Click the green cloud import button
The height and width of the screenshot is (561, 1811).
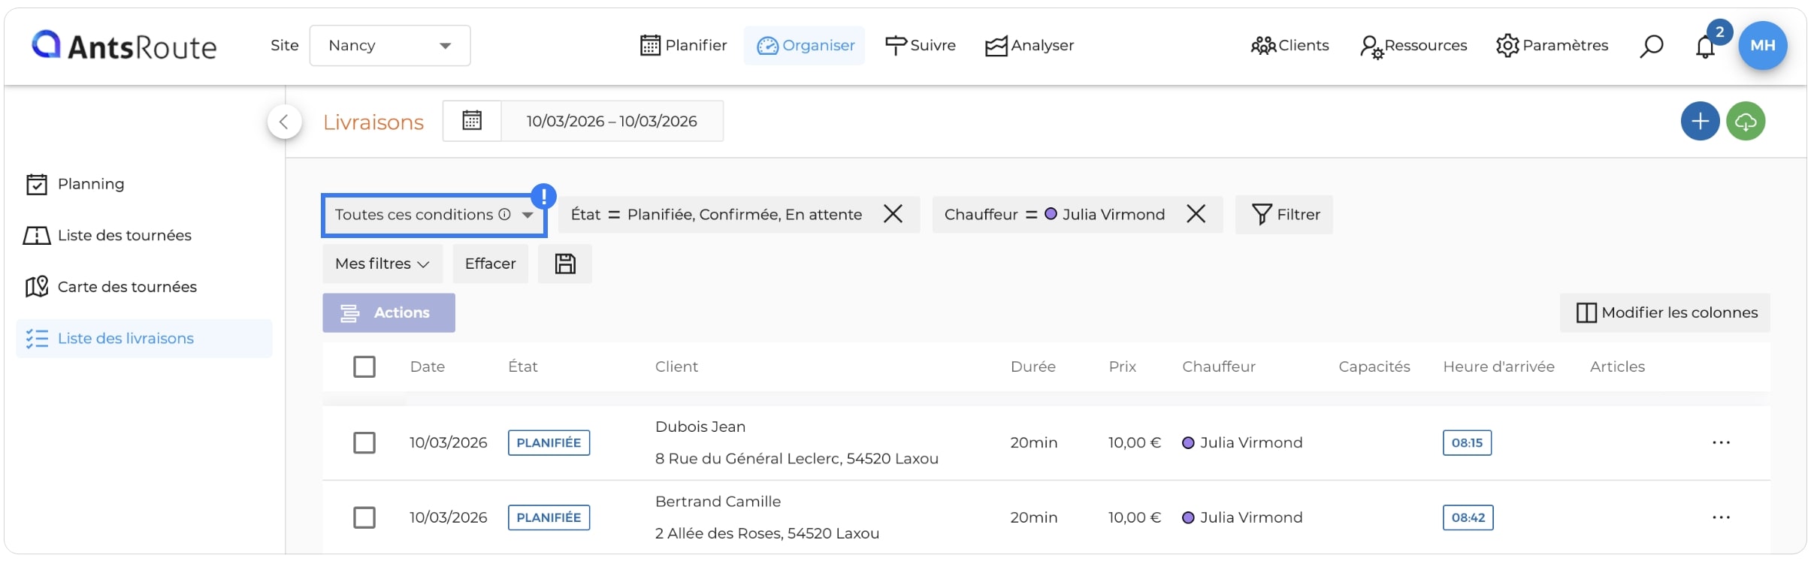1746,121
